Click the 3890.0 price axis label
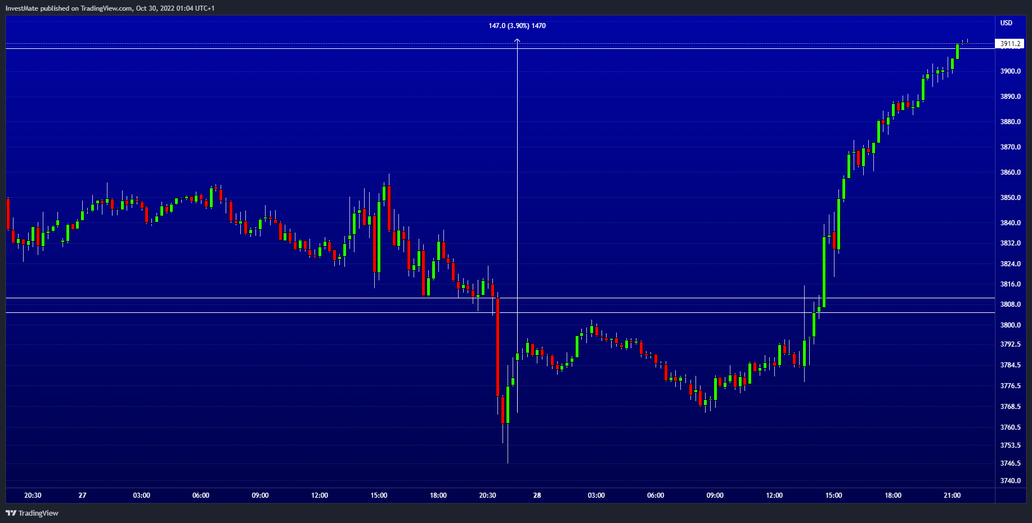1032x523 pixels. point(1010,97)
